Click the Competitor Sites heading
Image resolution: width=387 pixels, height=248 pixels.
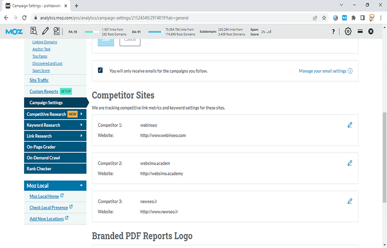(x=123, y=95)
